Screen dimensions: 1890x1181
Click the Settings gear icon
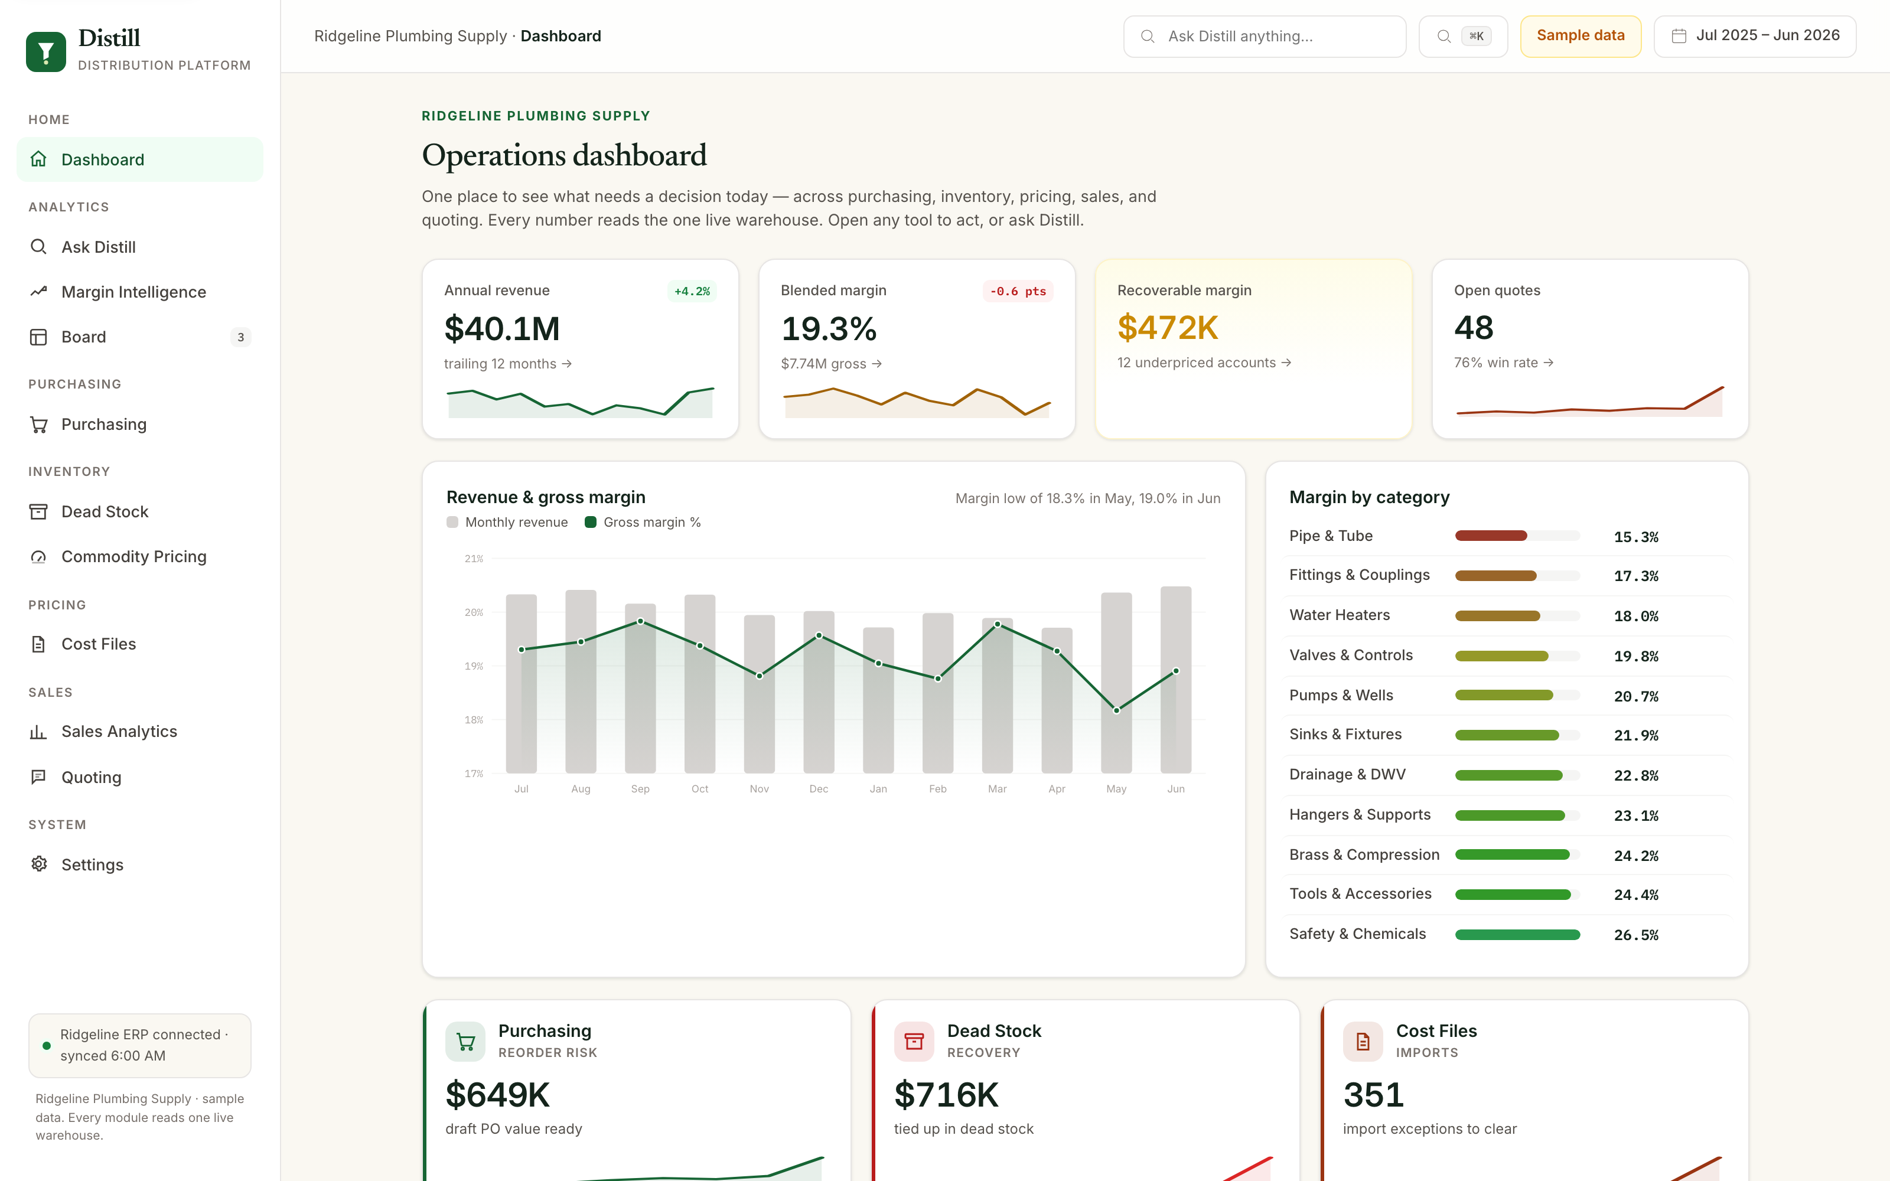pos(38,864)
